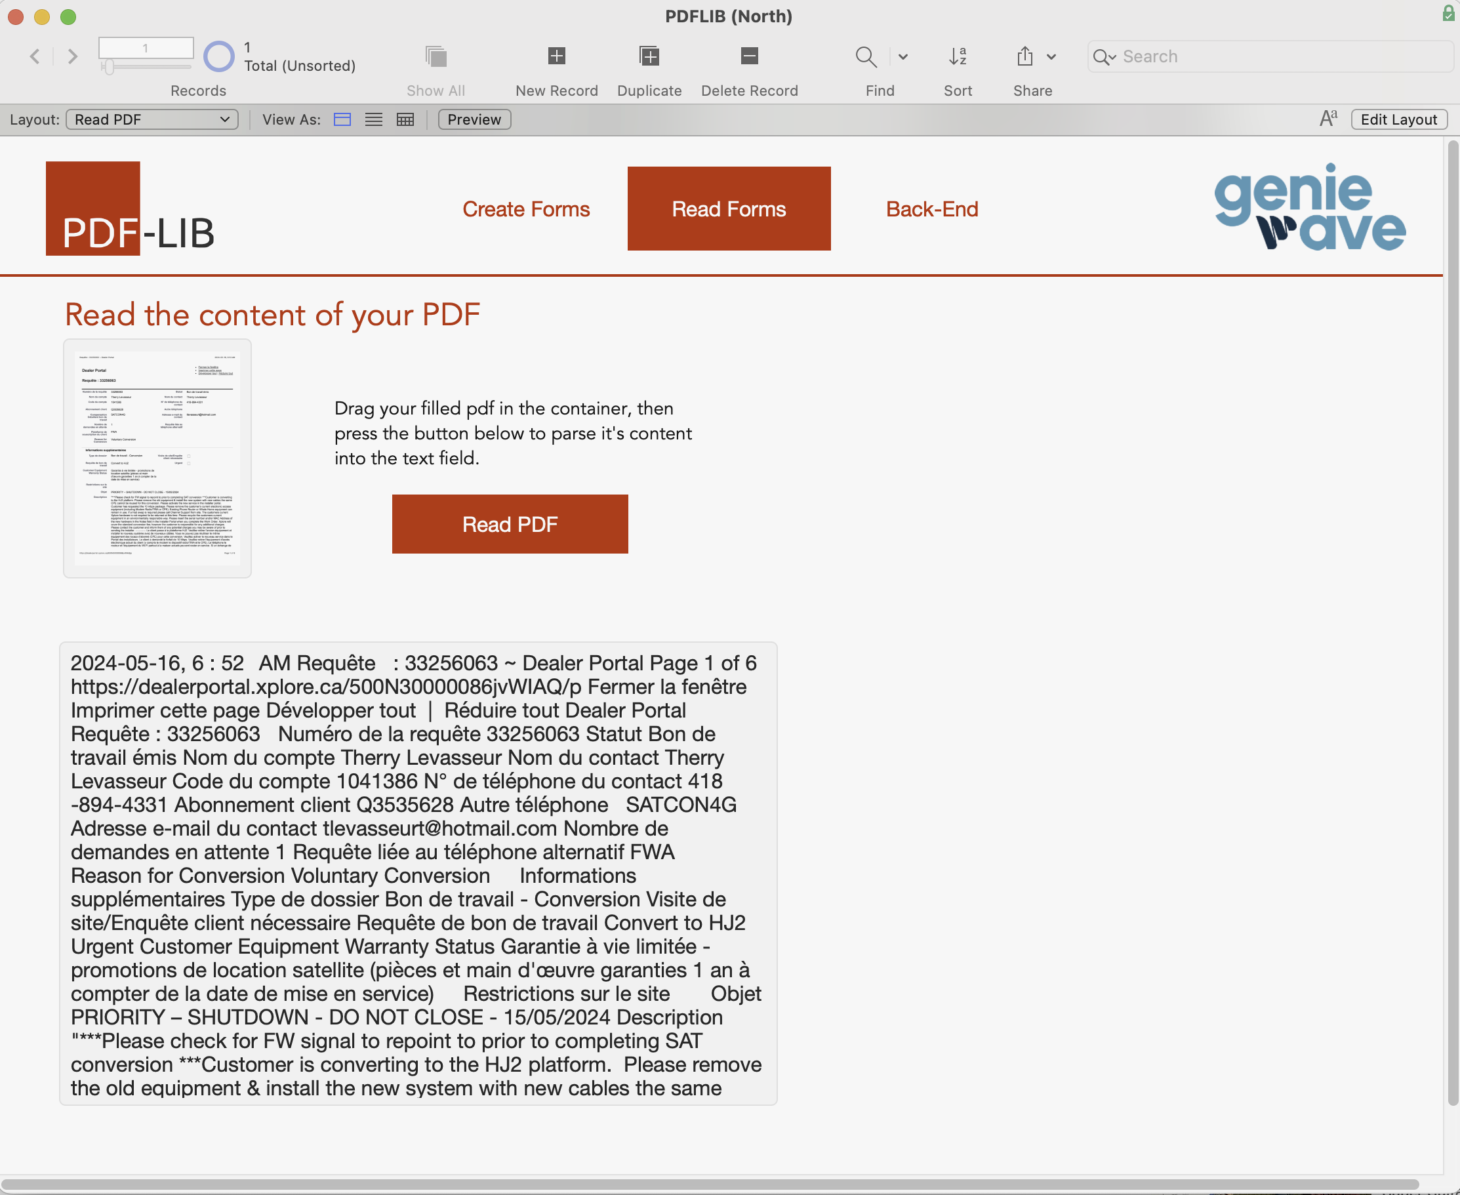Screen dimensions: 1460x1195
Task: Go to the next record arrow
Action: [x=72, y=56]
